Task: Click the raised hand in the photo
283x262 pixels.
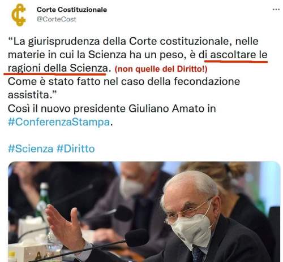Action: pos(64,226)
